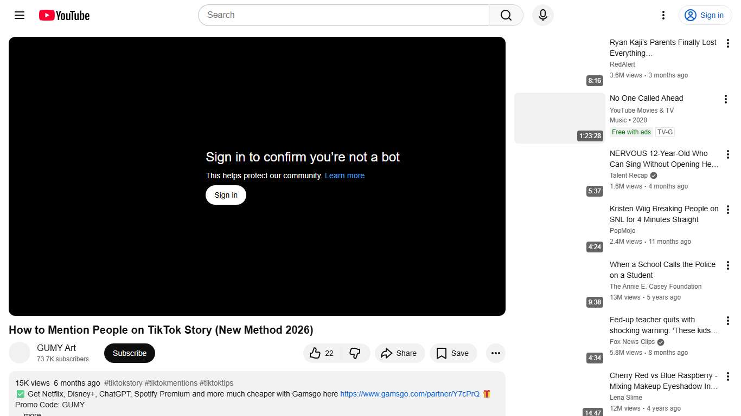This screenshot has height=416, width=741.
Task: Open the GUMY Art channel name
Action: tap(56, 347)
